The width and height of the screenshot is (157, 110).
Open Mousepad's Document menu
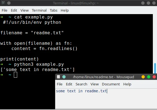[111, 84]
